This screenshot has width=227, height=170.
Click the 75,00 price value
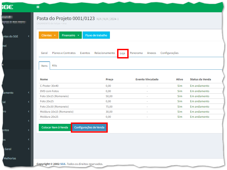coord(109,106)
